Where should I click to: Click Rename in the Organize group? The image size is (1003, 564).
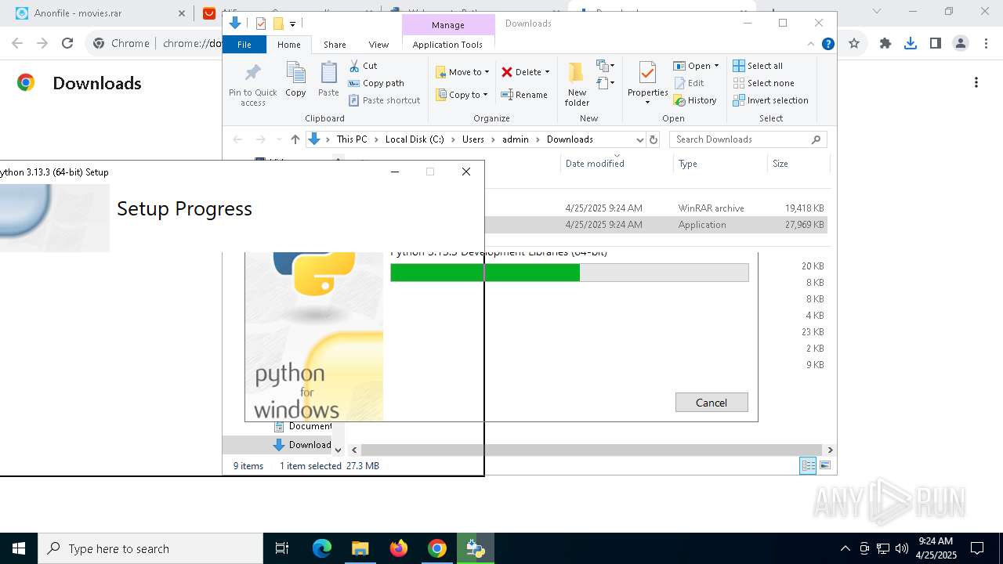tap(524, 95)
